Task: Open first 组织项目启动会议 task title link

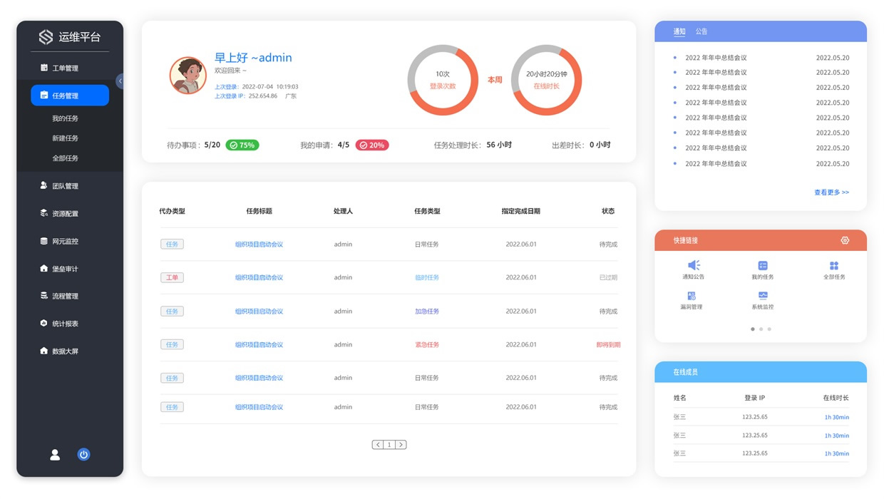Action: 259,245
